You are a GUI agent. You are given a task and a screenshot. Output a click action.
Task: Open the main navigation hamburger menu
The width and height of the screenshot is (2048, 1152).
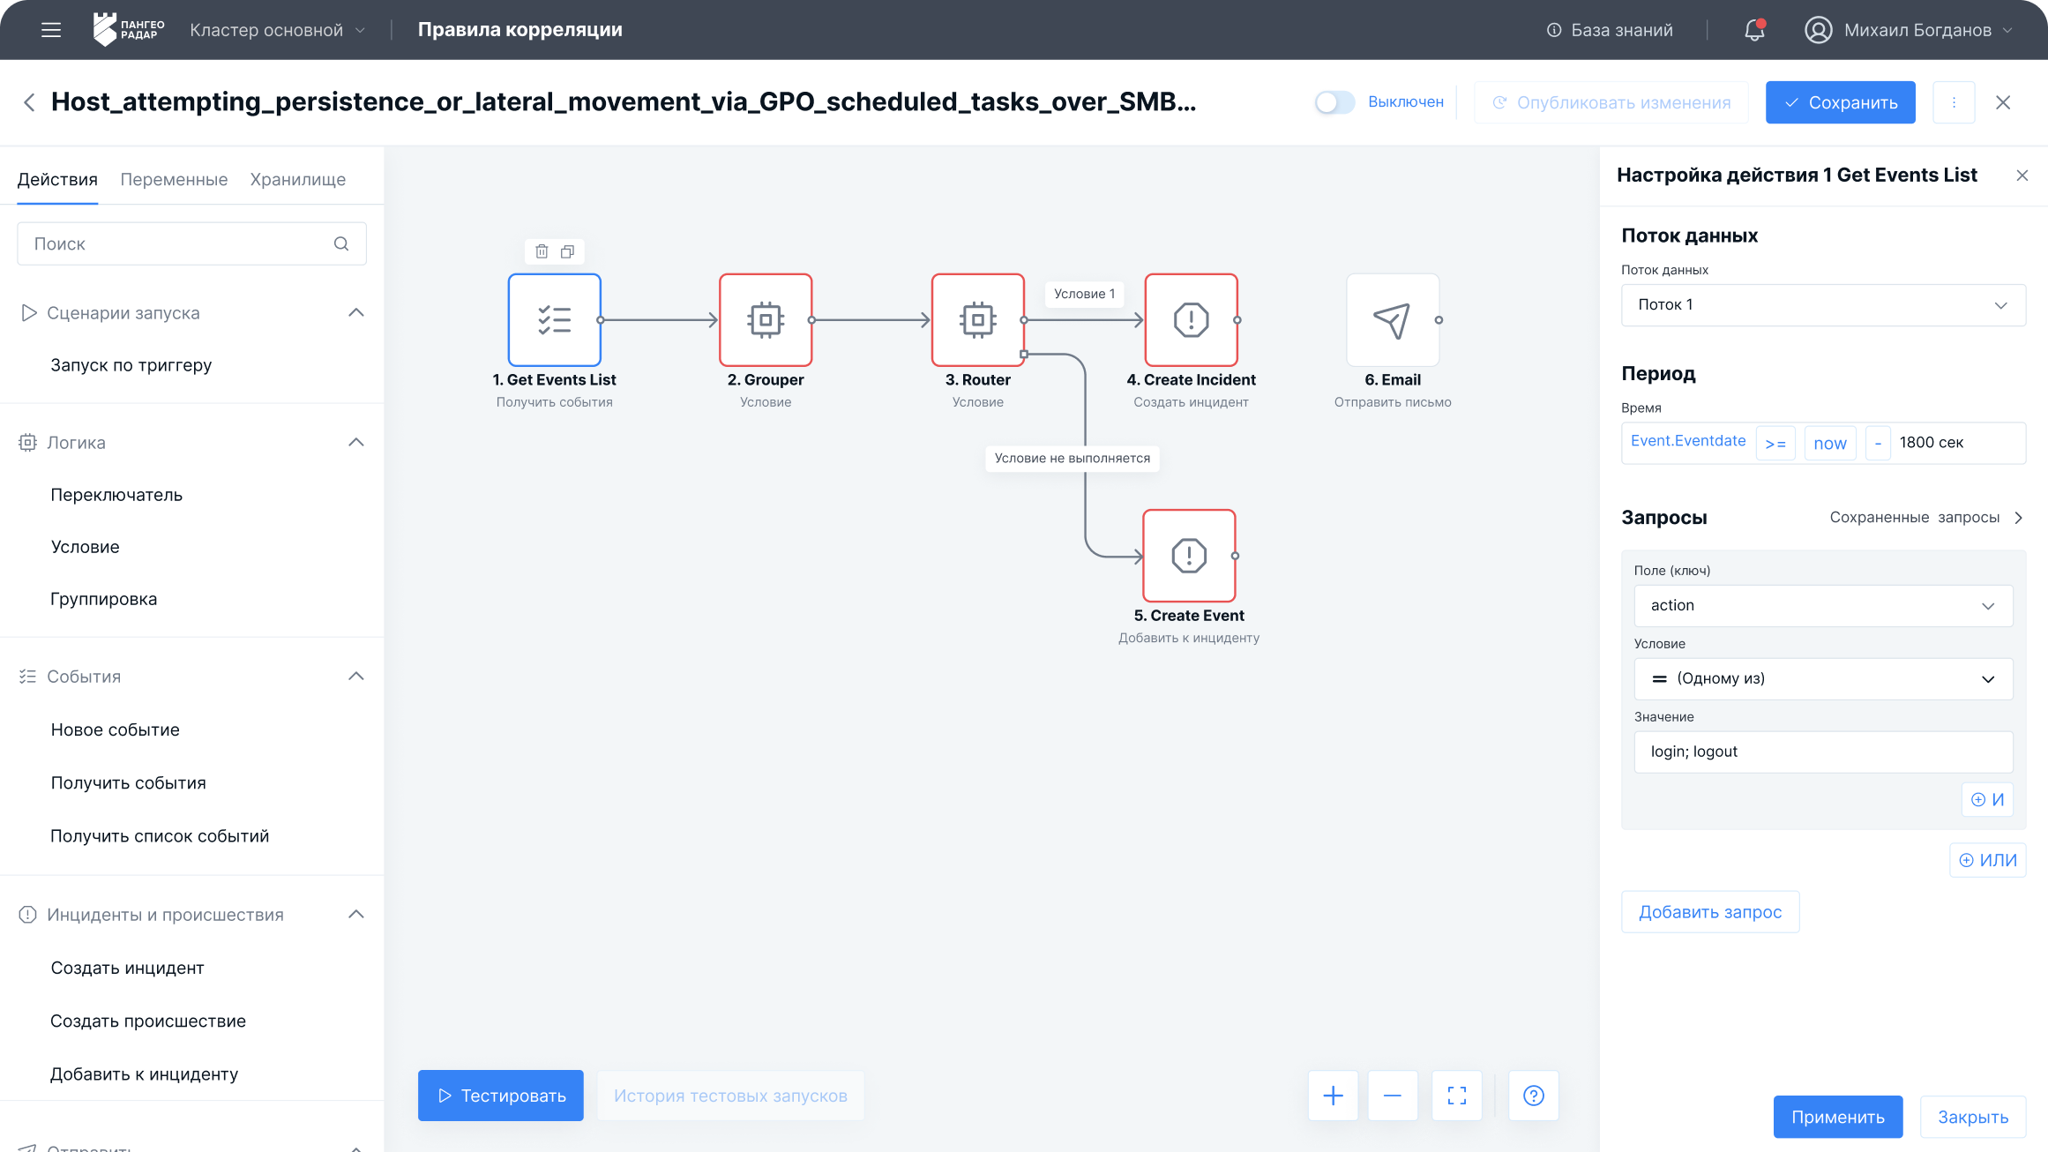[50, 29]
